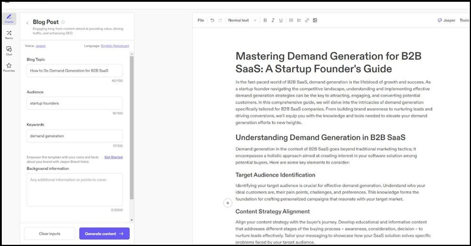471x246 pixels.
Task: Insert an image into the document
Action: click(x=315, y=21)
